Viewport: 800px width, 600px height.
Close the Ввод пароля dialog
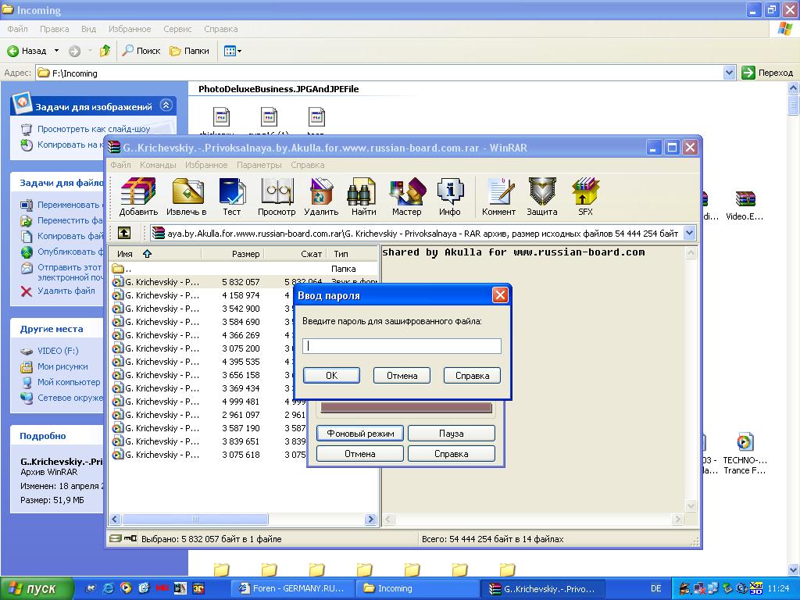pos(500,295)
